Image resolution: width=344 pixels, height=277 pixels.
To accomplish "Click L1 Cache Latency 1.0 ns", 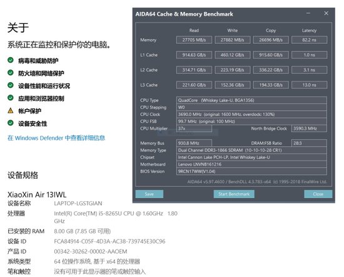I will 310,55.
